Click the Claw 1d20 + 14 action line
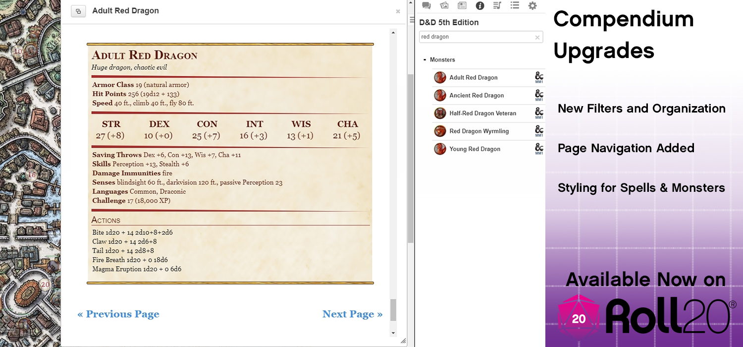The width and height of the screenshot is (743, 347). tap(124, 241)
